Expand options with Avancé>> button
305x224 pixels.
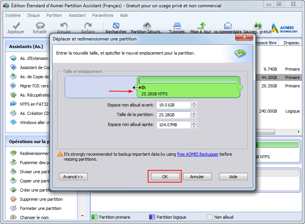(73, 177)
